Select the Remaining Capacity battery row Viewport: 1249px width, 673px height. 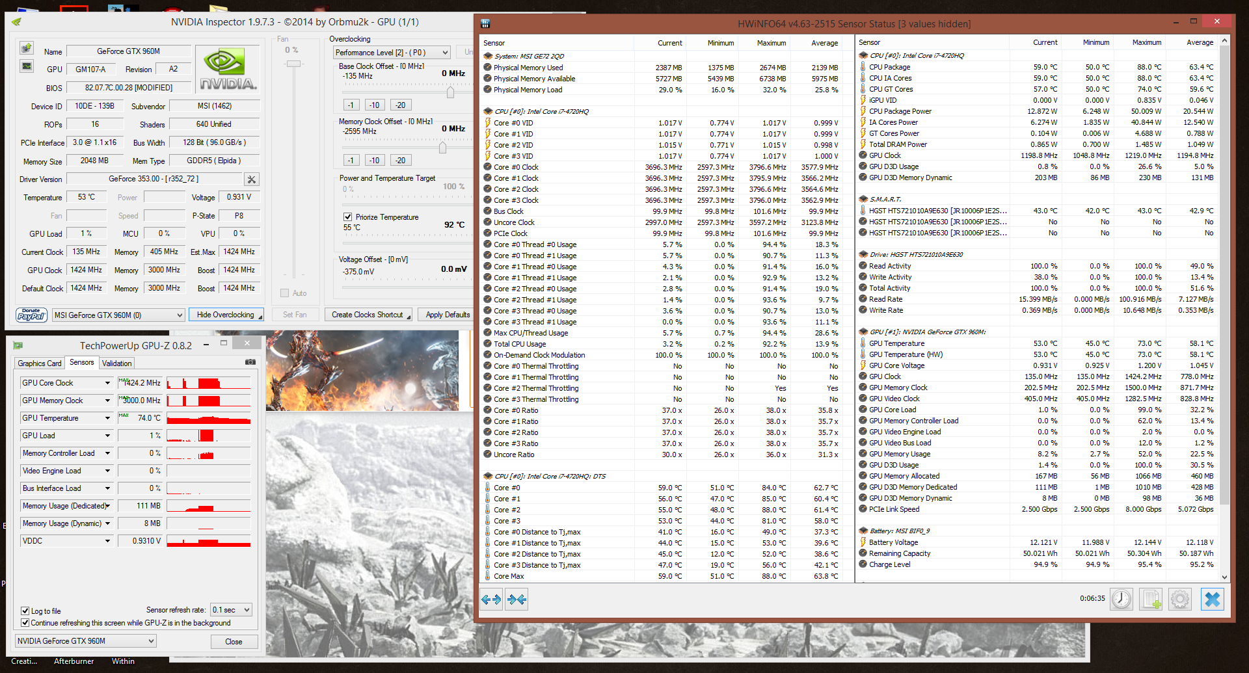1037,553
